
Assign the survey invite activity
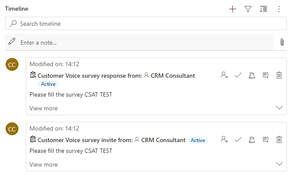(x=224, y=139)
